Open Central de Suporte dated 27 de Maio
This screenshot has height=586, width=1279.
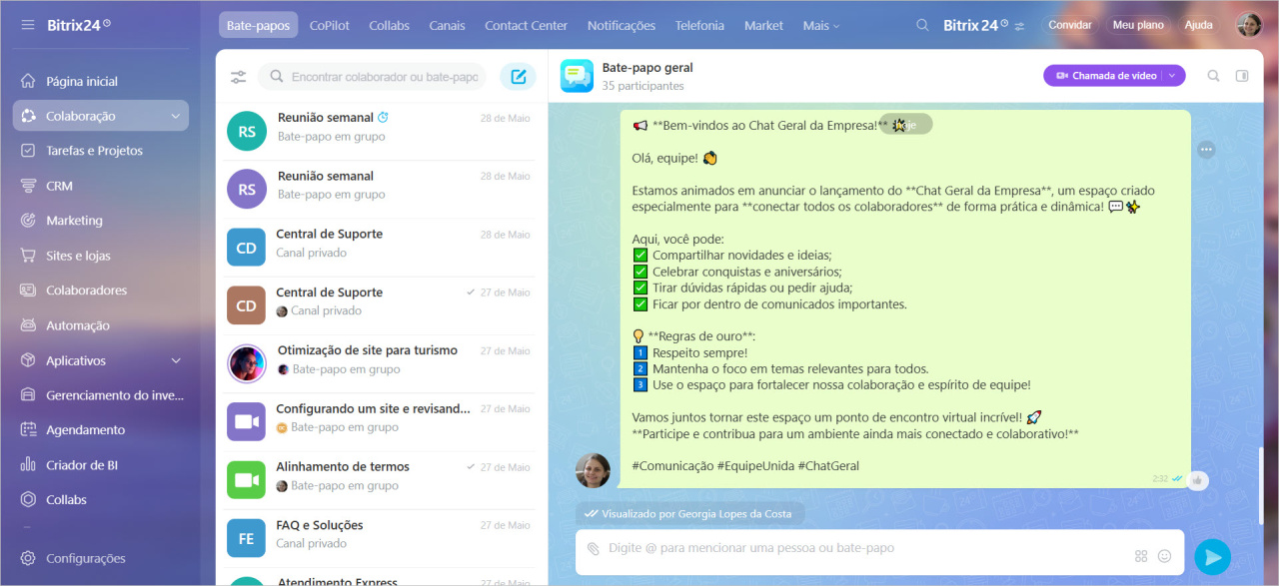click(x=382, y=305)
